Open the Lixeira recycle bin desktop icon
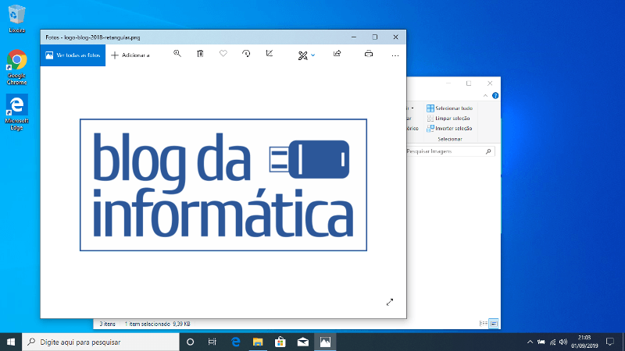This screenshot has width=625, height=351. 16,19
